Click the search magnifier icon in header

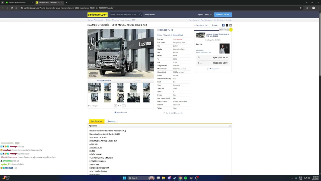141,15
